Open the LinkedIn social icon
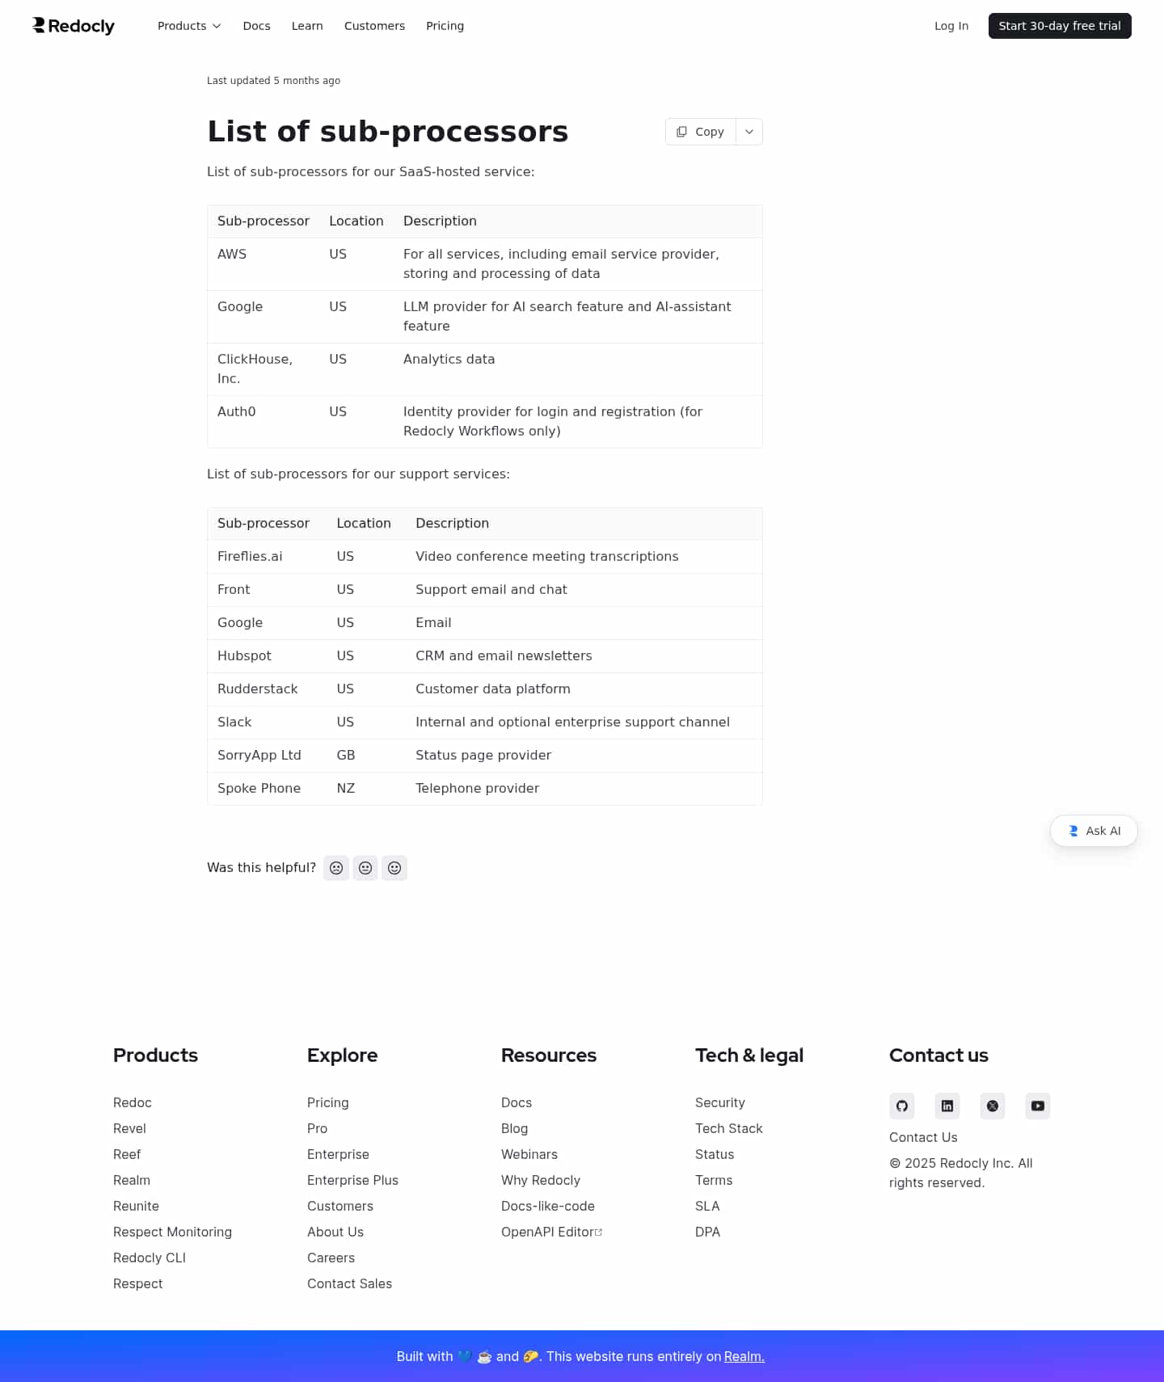This screenshot has height=1382, width=1164. click(x=947, y=1106)
